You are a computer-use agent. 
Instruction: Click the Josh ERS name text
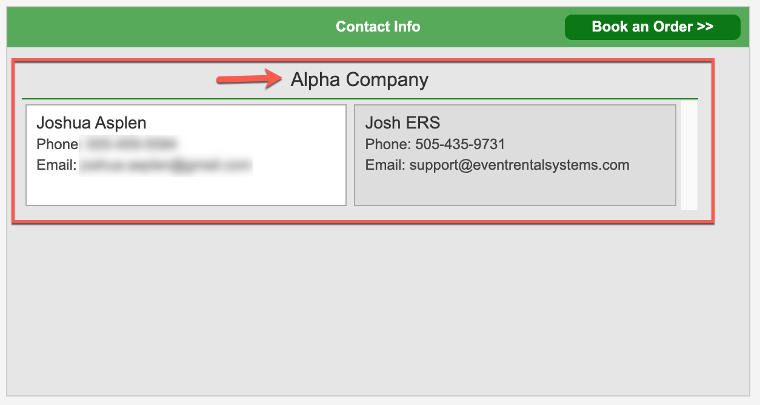coord(402,123)
